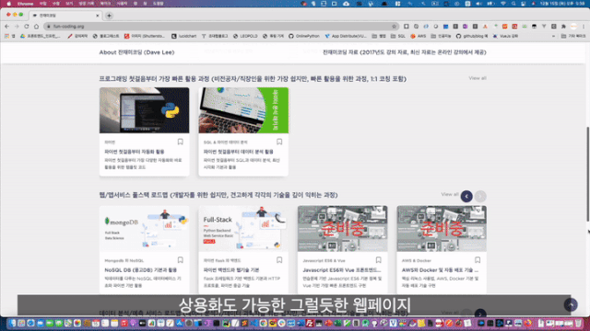Screen dimensions: 590x331
Task: Reload the page in the browser toolbar
Action: [x=27, y=27]
